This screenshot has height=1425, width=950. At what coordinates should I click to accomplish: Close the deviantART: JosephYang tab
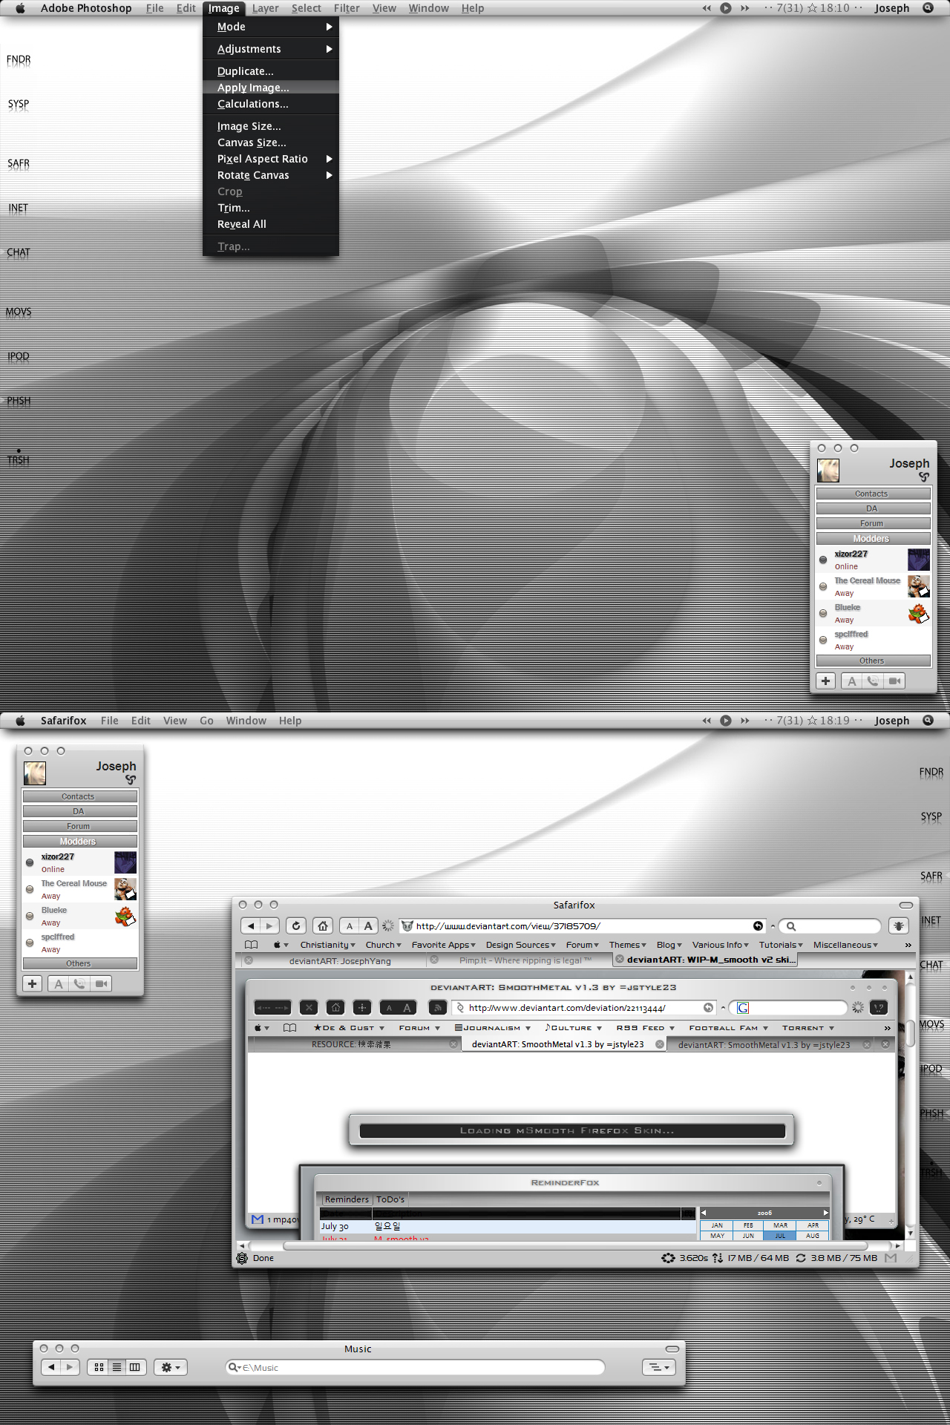[249, 960]
